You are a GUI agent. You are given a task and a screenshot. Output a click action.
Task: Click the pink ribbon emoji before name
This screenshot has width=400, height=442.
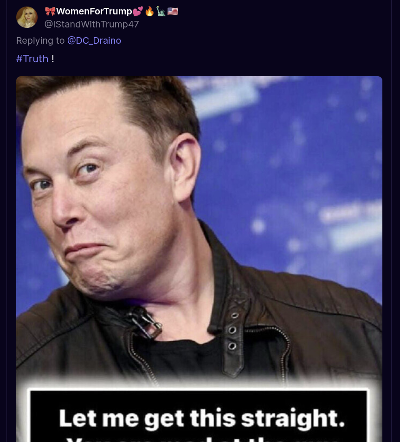point(50,11)
